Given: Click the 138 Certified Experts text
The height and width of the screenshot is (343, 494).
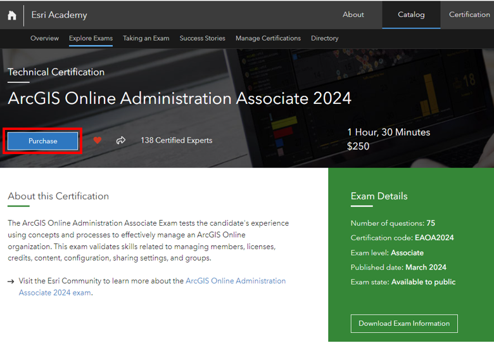Looking at the screenshot, I should [177, 140].
